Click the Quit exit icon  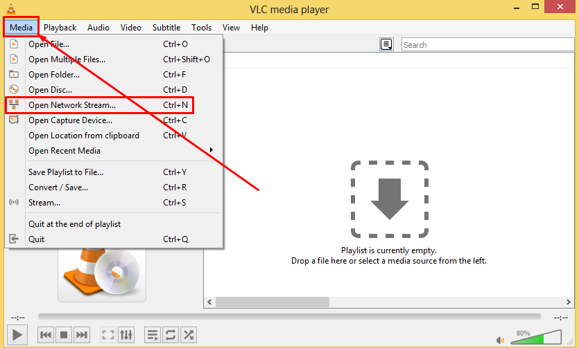pos(14,239)
